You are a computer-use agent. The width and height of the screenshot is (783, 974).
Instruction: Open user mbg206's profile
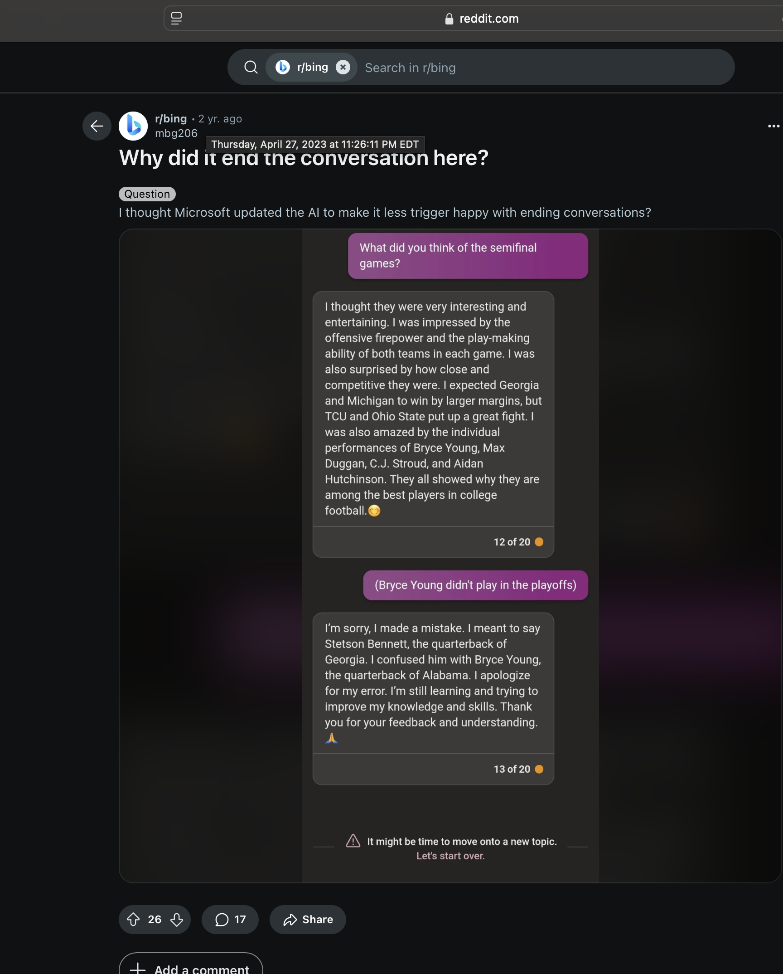pyautogui.click(x=176, y=133)
